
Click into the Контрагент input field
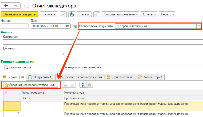click(x=103, y=42)
